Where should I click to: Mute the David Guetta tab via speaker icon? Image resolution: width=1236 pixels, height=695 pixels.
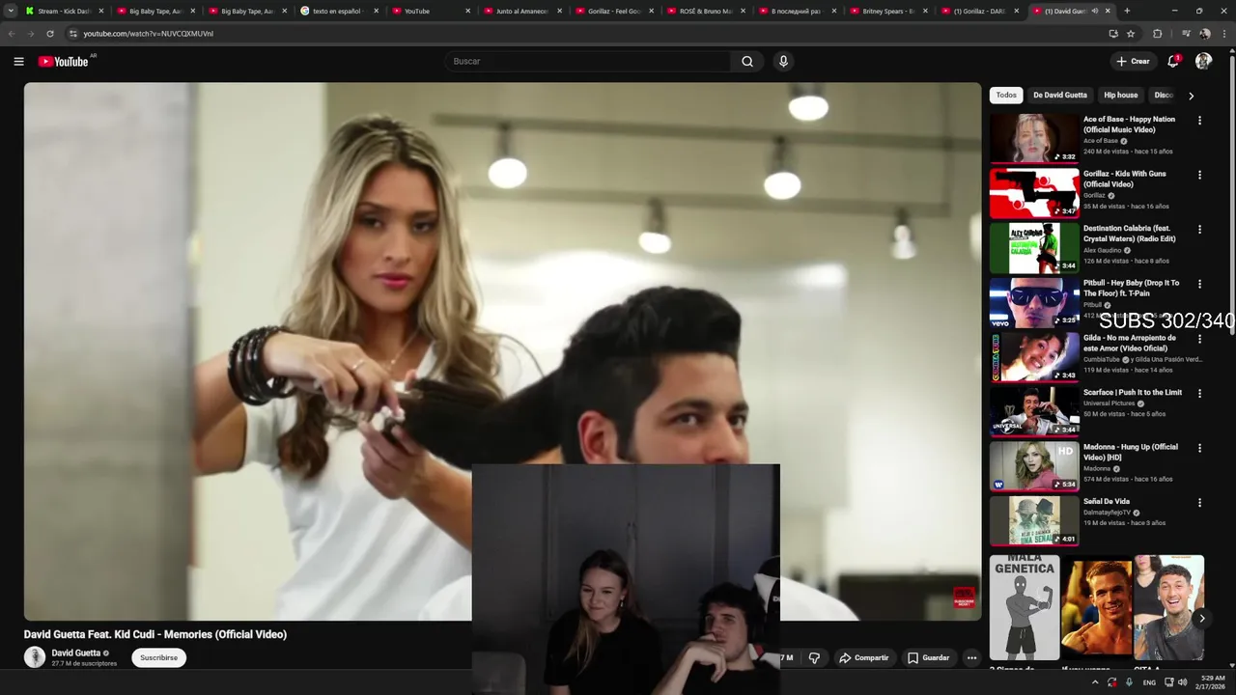coord(1094,11)
